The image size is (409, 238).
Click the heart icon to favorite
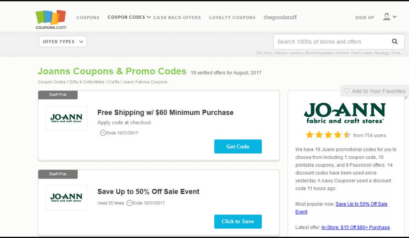tap(347, 91)
